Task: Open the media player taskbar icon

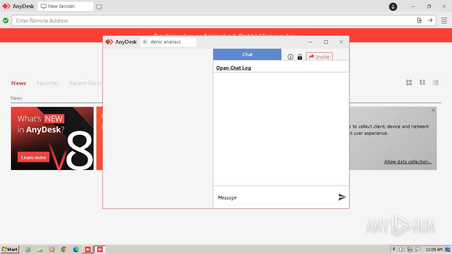Action: pos(52,249)
